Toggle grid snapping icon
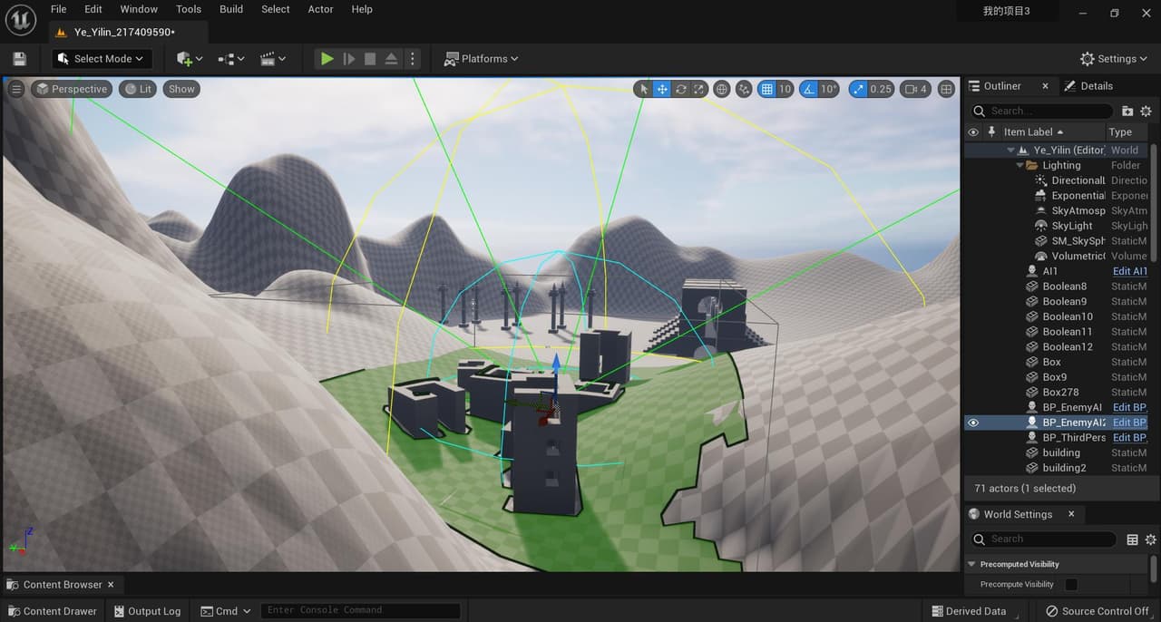 click(766, 89)
